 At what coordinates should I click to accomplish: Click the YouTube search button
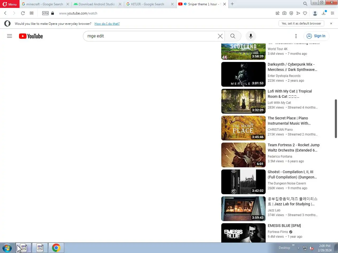click(x=233, y=36)
